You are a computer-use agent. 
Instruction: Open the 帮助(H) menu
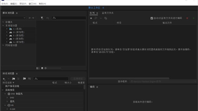(42, 4)
